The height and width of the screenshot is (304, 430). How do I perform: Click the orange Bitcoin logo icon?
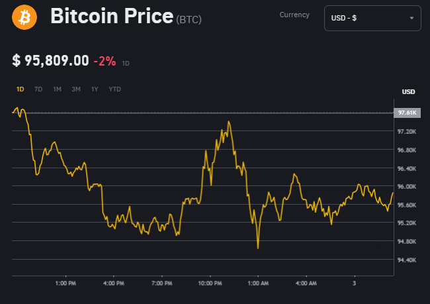26,17
